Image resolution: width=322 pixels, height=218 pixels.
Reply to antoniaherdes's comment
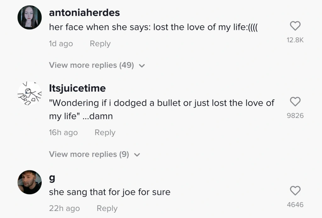(100, 44)
